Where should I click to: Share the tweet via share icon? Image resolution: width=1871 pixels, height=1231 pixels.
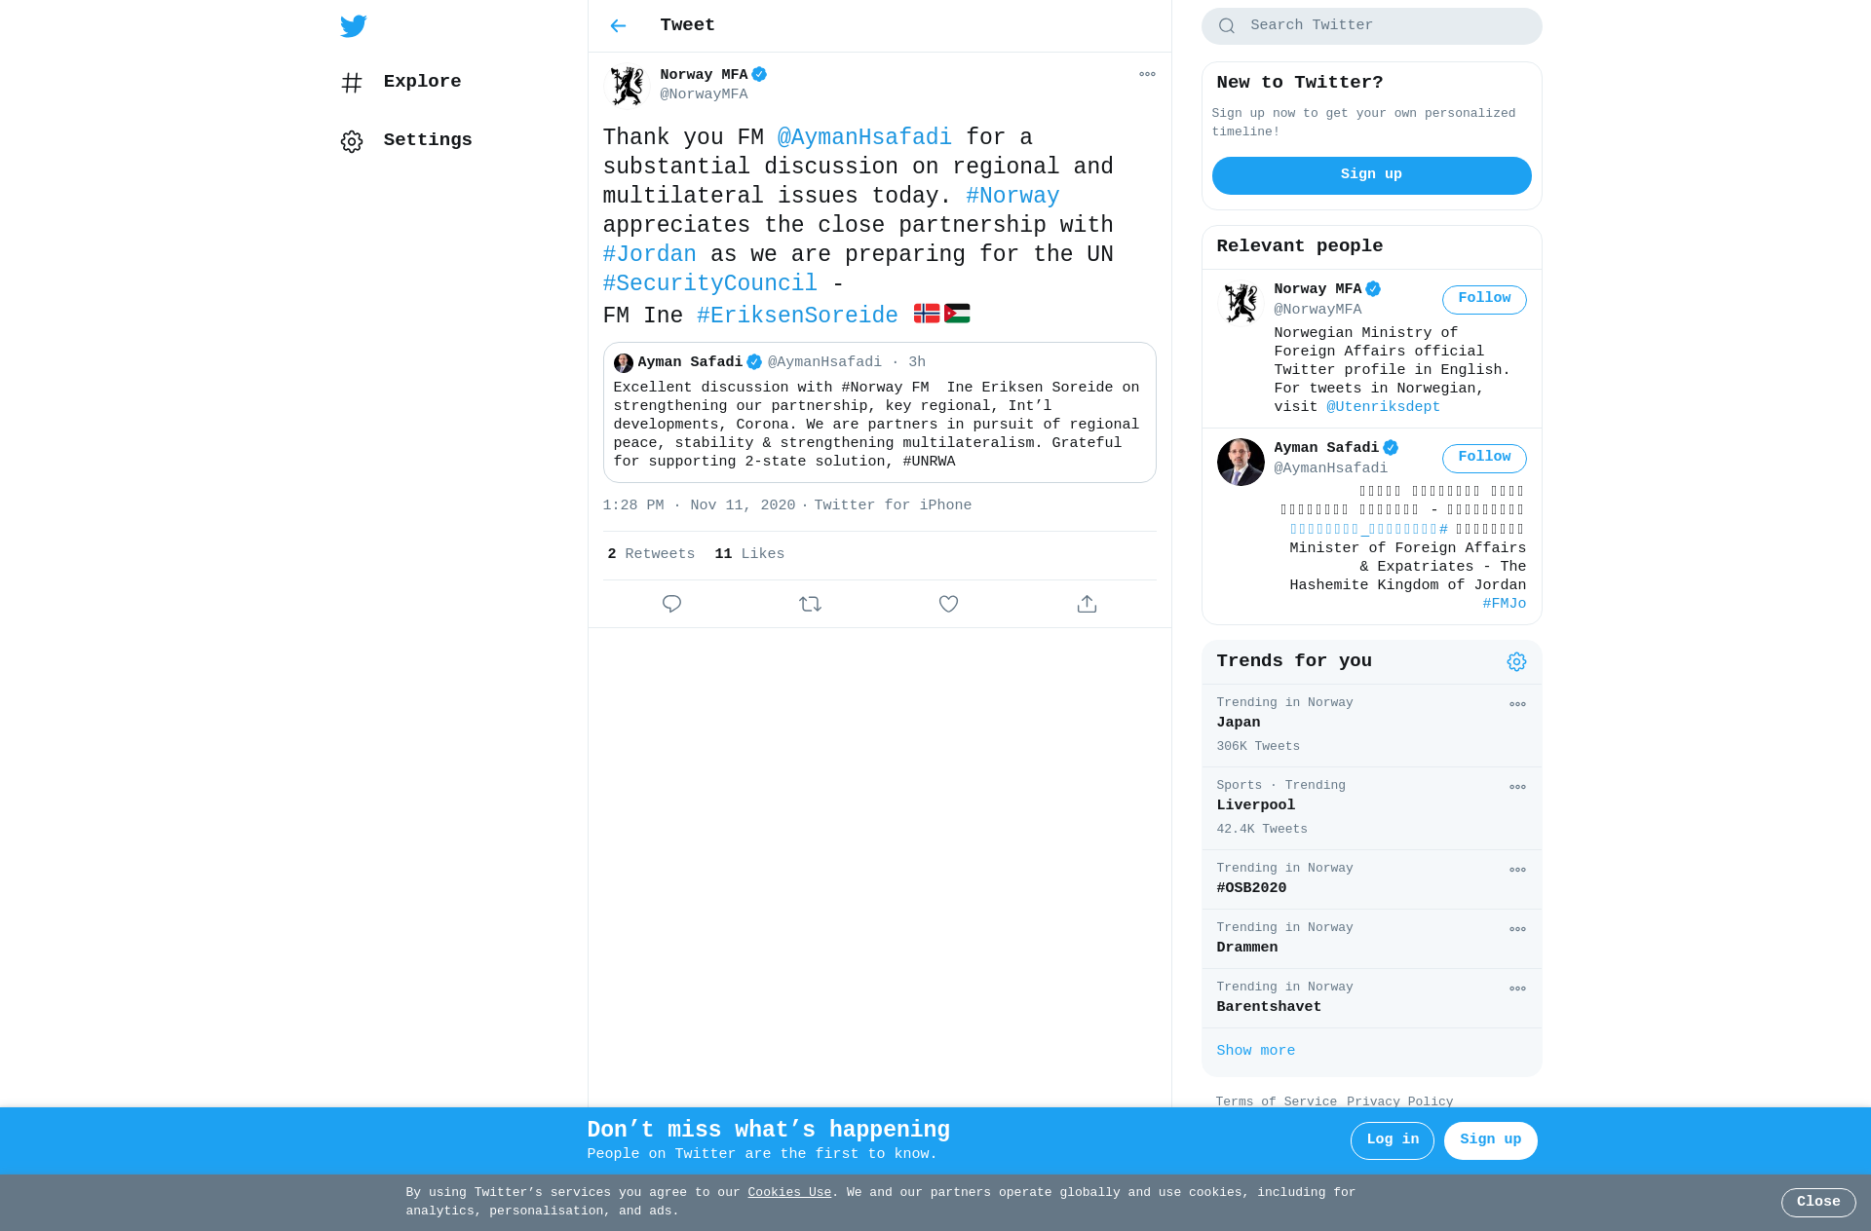pyautogui.click(x=1087, y=604)
